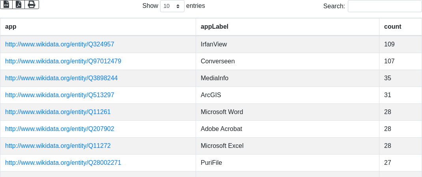Print the table with printer icon
Image resolution: width=422 pixels, height=177 pixels.
pos(32,5)
